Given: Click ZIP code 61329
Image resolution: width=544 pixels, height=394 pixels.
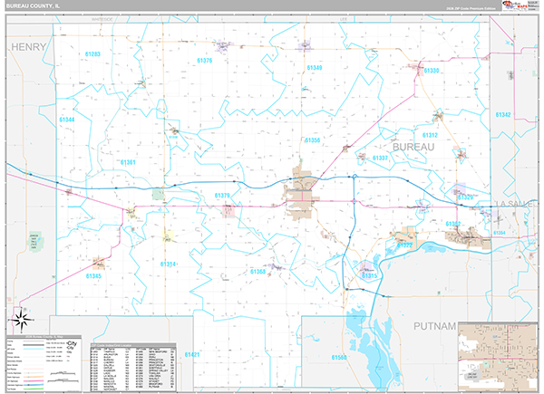Looking at the screenshot, I should coord(465,197).
